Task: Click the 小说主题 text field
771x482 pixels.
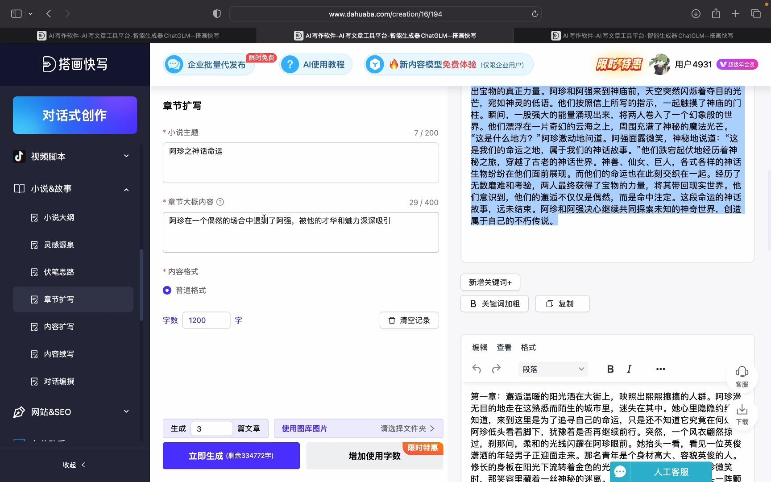Action: 301,162
